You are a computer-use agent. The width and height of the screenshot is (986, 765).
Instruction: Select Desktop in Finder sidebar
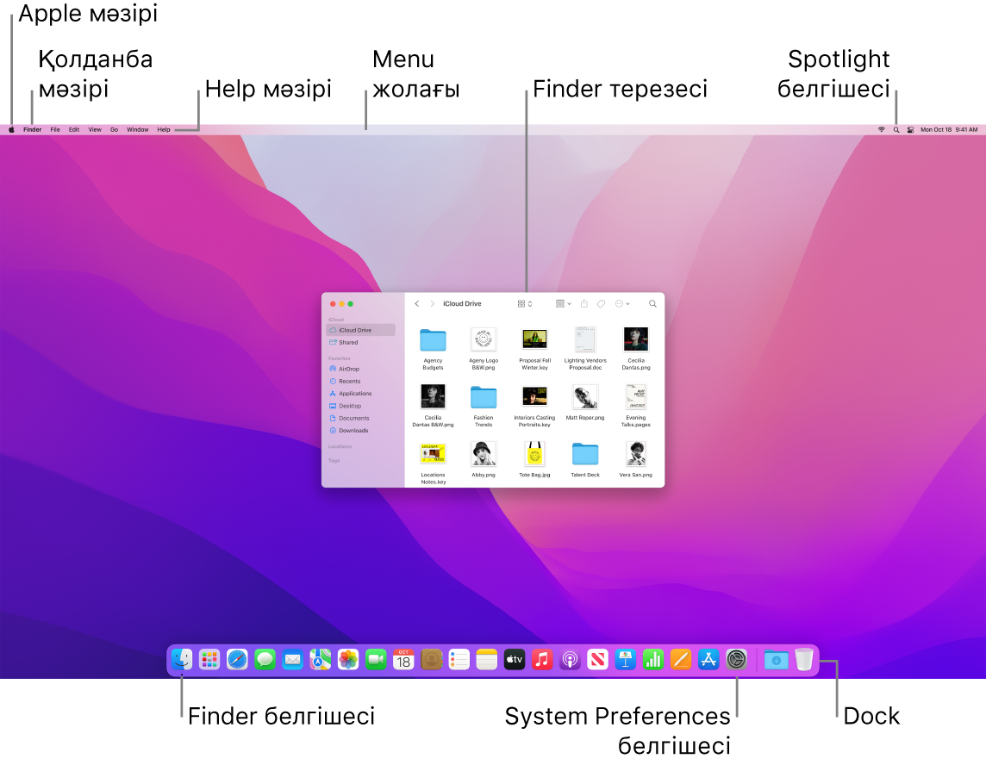click(361, 406)
